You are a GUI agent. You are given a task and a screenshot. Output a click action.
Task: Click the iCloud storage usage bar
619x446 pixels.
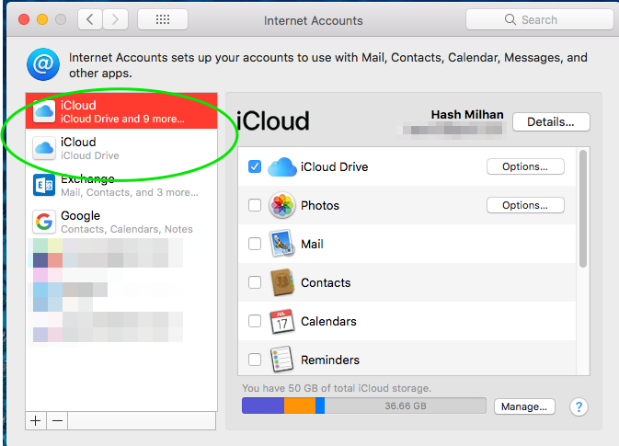(x=364, y=406)
